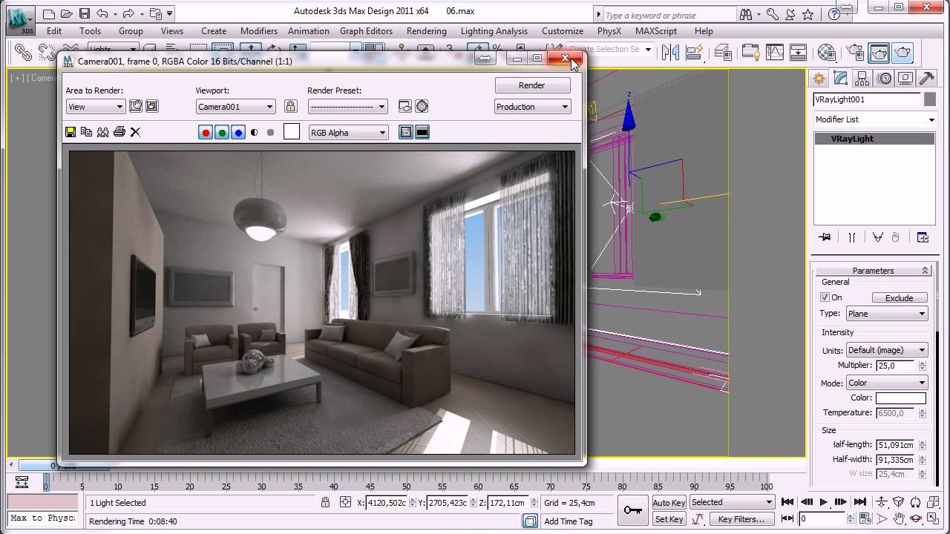Toggle monochrome display
The width and height of the screenshot is (950, 534).
click(271, 133)
